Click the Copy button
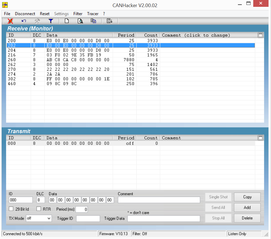Image resolution: width=271 pixels, height=239 pixels. click(x=247, y=197)
